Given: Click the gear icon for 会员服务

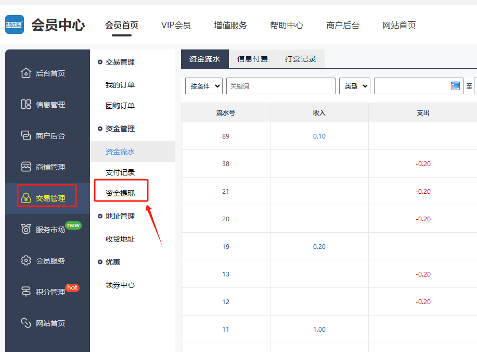Looking at the screenshot, I should coord(26,261).
